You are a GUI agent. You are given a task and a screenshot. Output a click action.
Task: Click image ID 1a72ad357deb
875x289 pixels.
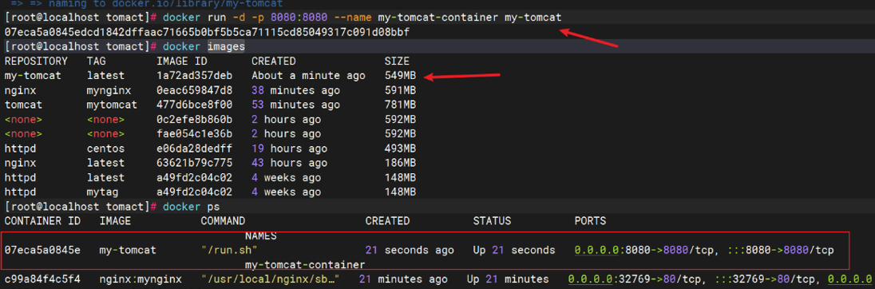click(195, 76)
